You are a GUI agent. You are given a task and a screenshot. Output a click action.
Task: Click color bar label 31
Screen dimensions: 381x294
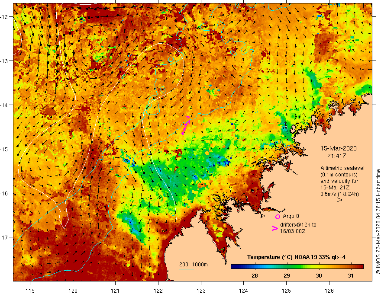[x=351, y=275]
